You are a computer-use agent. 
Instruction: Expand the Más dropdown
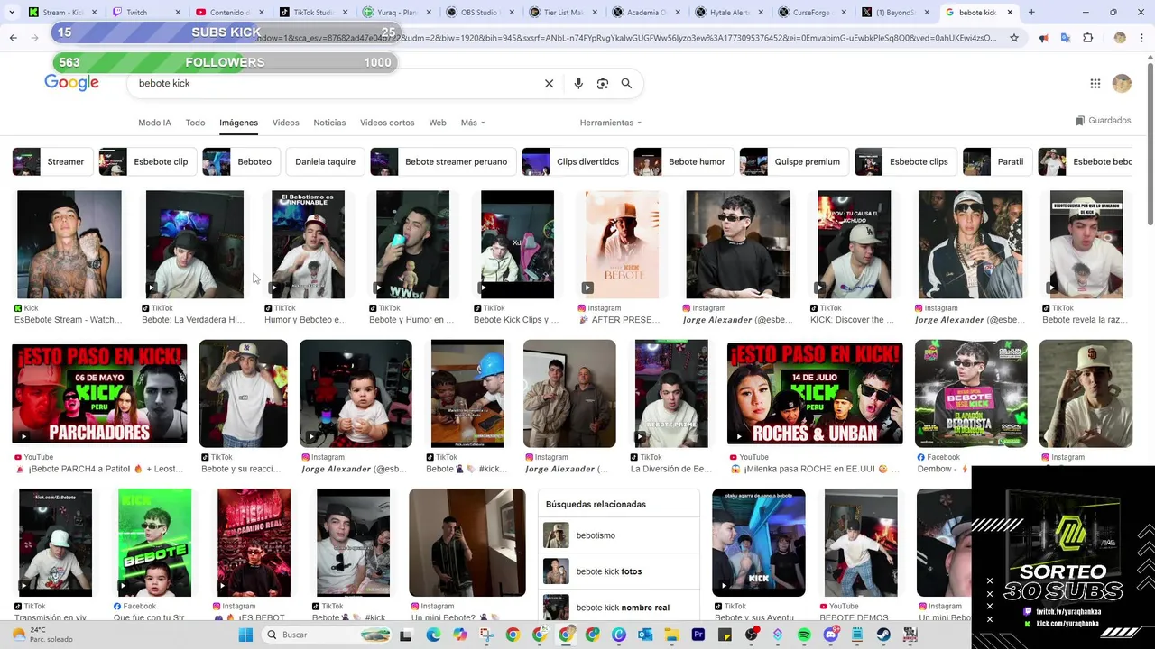click(x=473, y=123)
